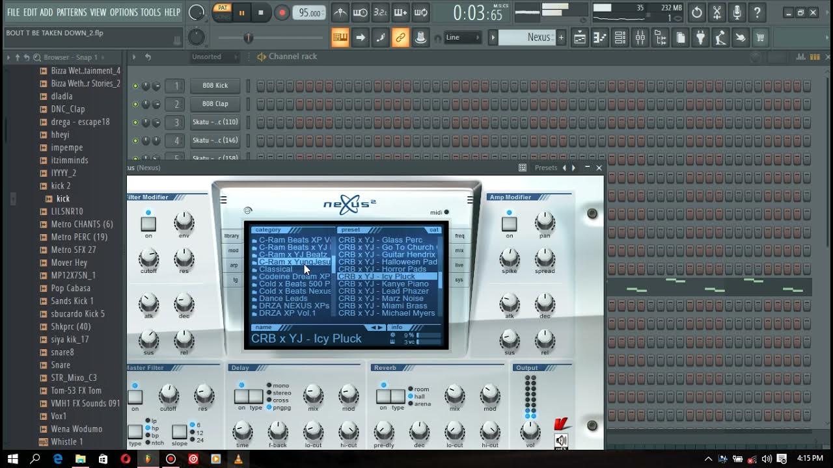Select the Metro CHANTS (6) folder
This screenshot has height=468, width=833.
pyautogui.click(x=82, y=224)
